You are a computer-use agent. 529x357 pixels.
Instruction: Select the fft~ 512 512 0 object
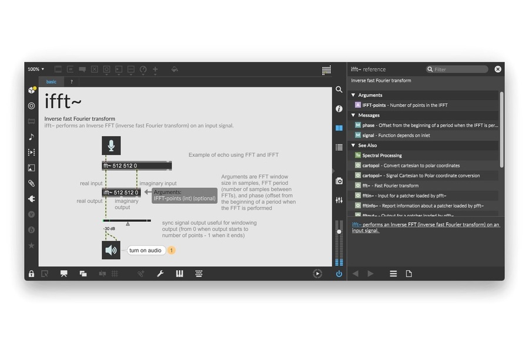[136, 166]
